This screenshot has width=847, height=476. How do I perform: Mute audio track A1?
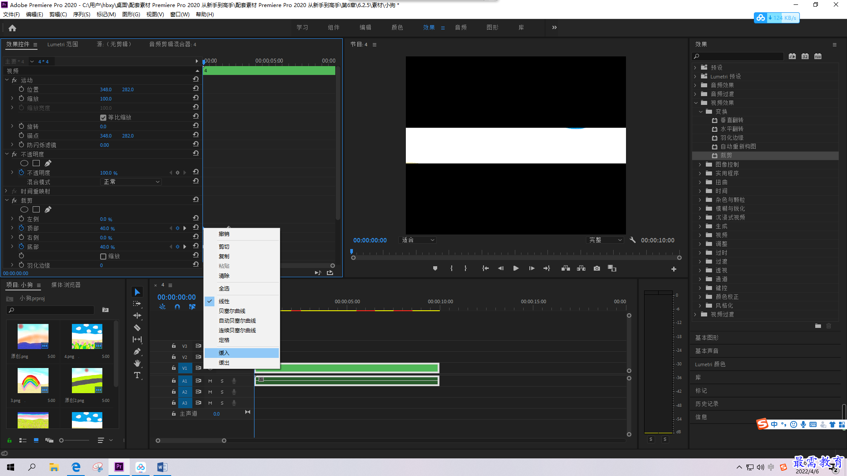coord(210,381)
